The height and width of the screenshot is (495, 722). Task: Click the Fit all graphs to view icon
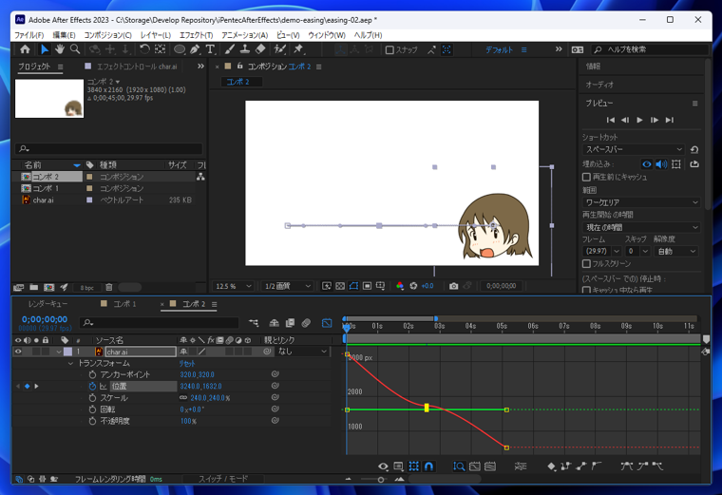(474, 466)
